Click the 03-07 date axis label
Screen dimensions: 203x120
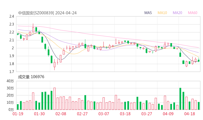pos(104,114)
